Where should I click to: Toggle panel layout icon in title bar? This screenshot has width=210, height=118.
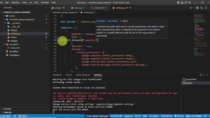182,2
